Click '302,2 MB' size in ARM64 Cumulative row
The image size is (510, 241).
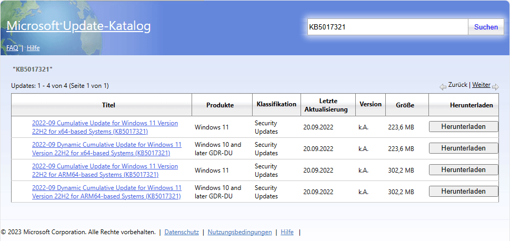coord(401,170)
